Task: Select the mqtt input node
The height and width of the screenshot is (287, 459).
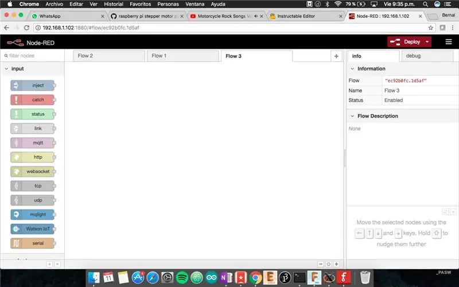Action: [33, 142]
